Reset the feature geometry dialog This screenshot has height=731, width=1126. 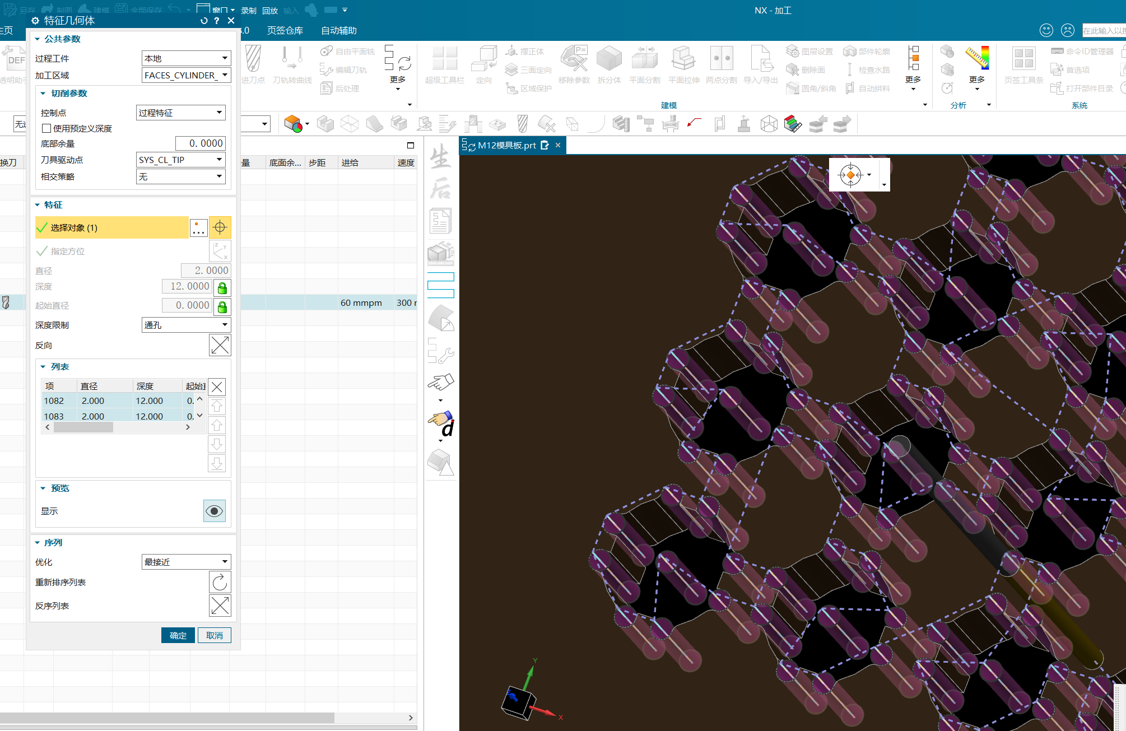pos(204,21)
